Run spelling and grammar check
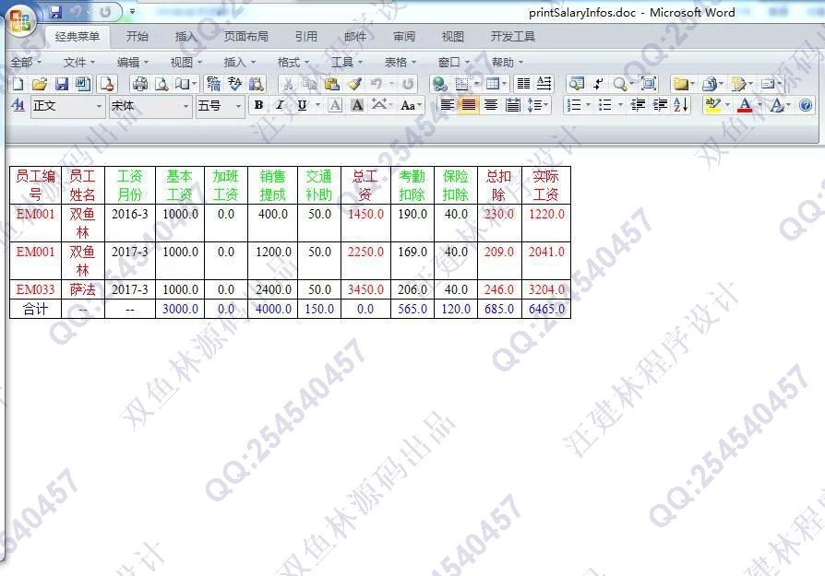 click(x=234, y=84)
